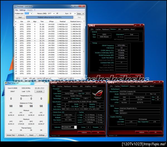Open SPD tab in Memory CPU-Z window
This screenshot has height=147, width=167.
[x=119, y=29]
